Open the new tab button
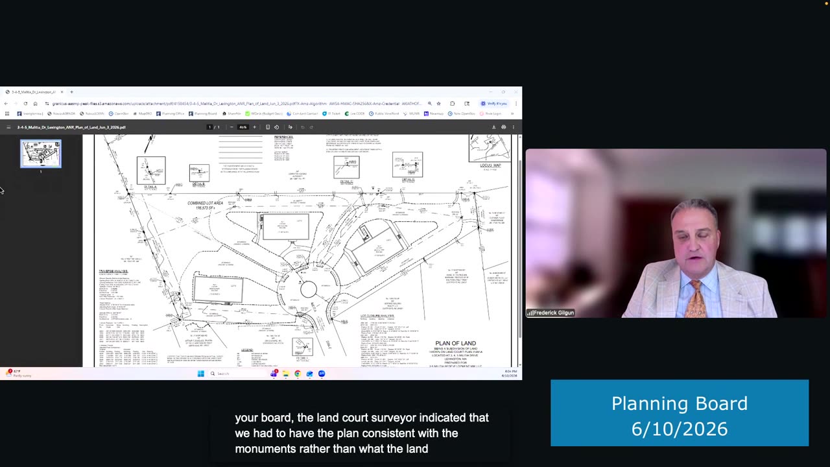830x467 pixels. pyautogui.click(x=71, y=92)
